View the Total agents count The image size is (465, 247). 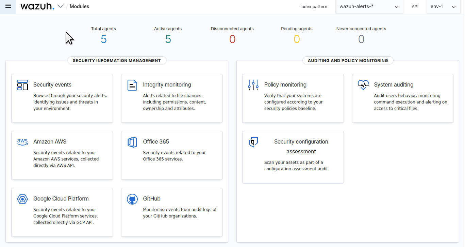click(x=103, y=39)
